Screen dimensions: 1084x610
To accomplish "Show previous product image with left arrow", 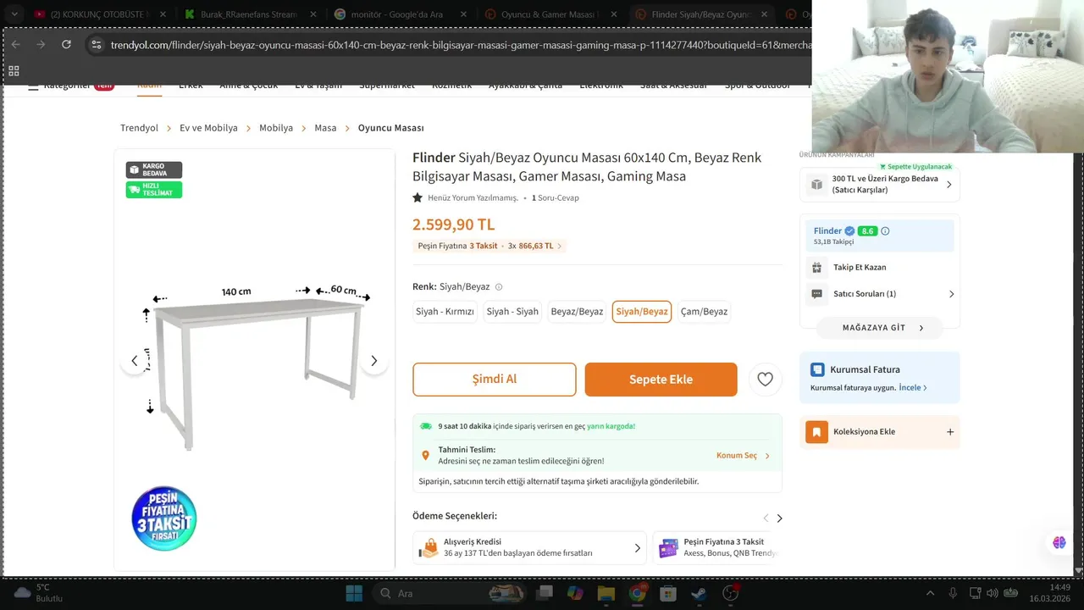I will click(x=134, y=361).
